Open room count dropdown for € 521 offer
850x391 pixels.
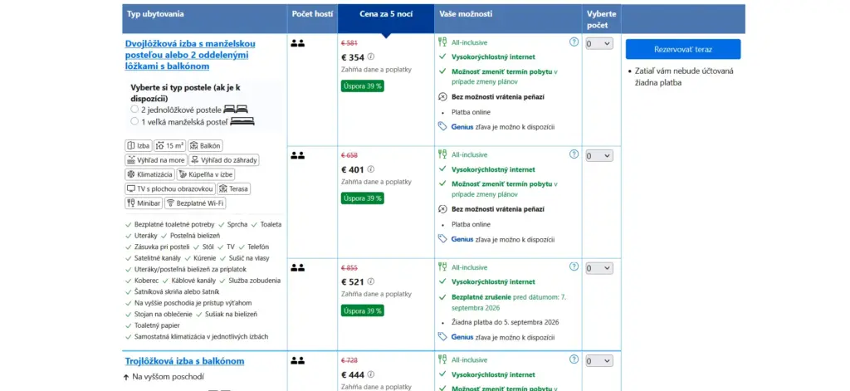[x=599, y=268]
